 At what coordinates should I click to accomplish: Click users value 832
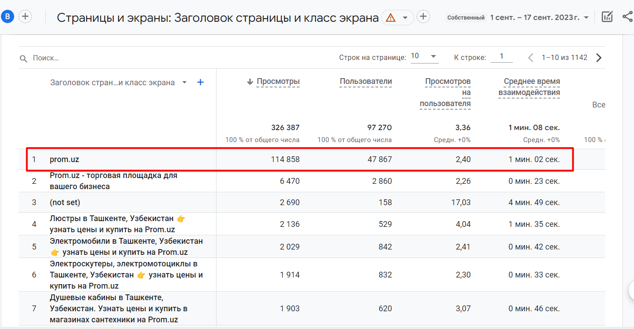click(385, 275)
